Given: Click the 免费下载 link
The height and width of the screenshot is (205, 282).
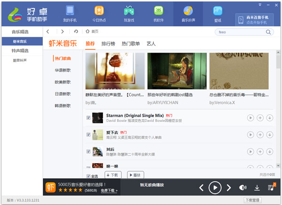Looking at the screenshot, I should 109,190.
